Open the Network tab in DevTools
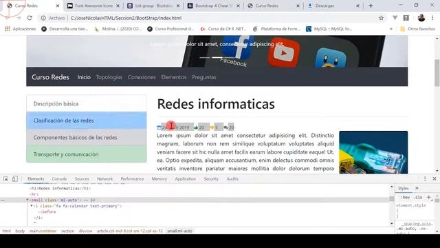The image size is (440, 248). coord(104,179)
